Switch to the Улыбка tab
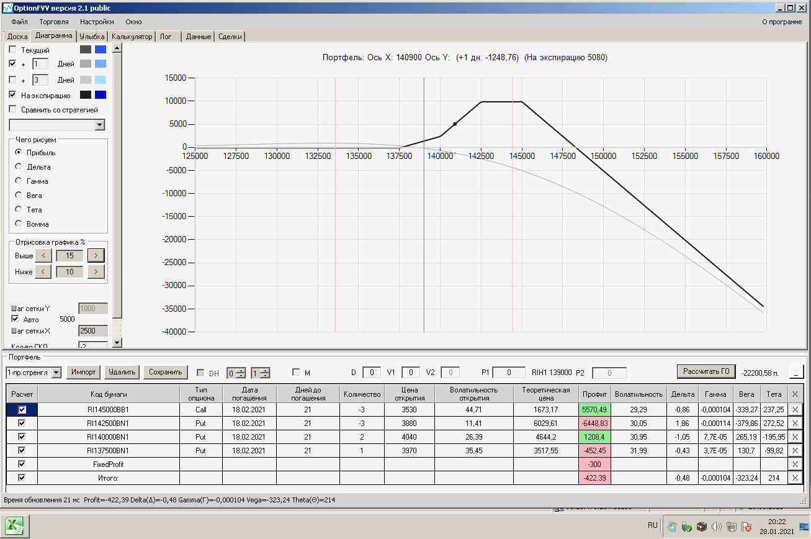 [92, 37]
